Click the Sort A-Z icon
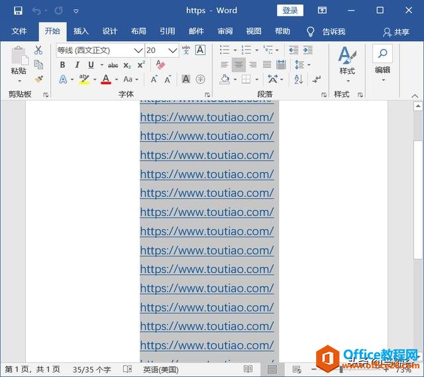 (x=298, y=80)
